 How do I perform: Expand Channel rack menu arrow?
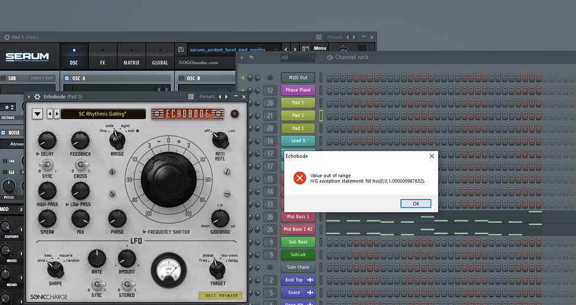tap(242, 58)
